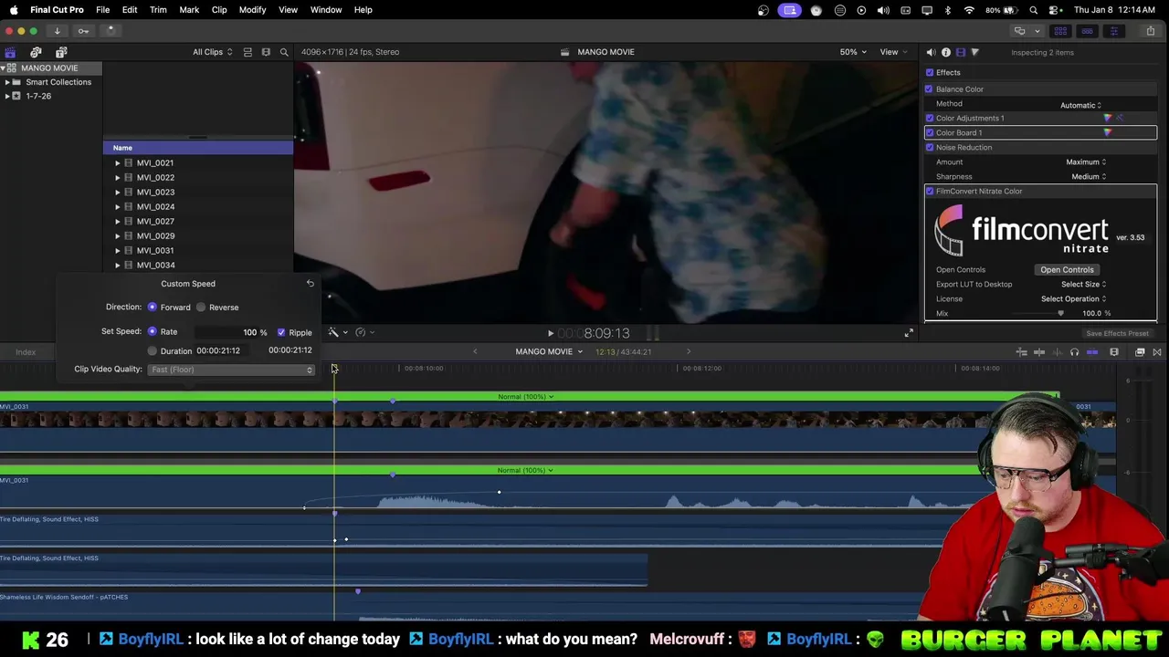This screenshot has height=657, width=1169.
Task: Select the Reverse direction radio button
Action: coord(201,308)
